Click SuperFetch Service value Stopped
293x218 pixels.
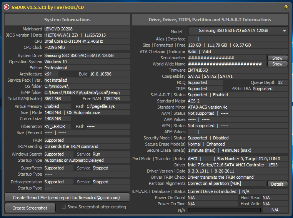100,168
